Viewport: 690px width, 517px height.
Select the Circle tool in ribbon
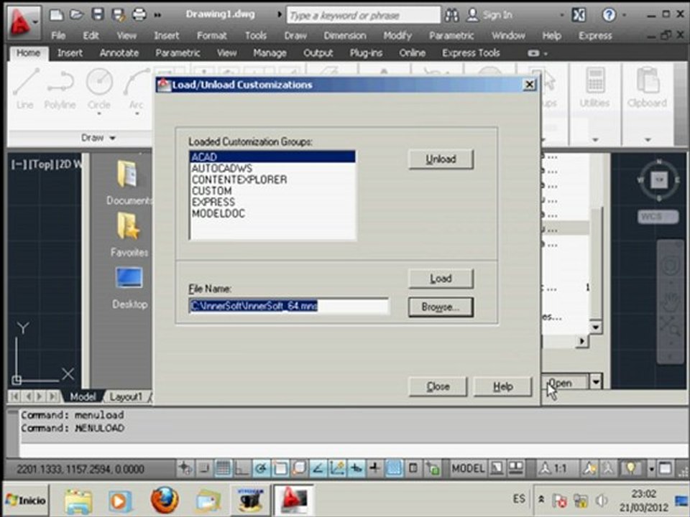99,88
